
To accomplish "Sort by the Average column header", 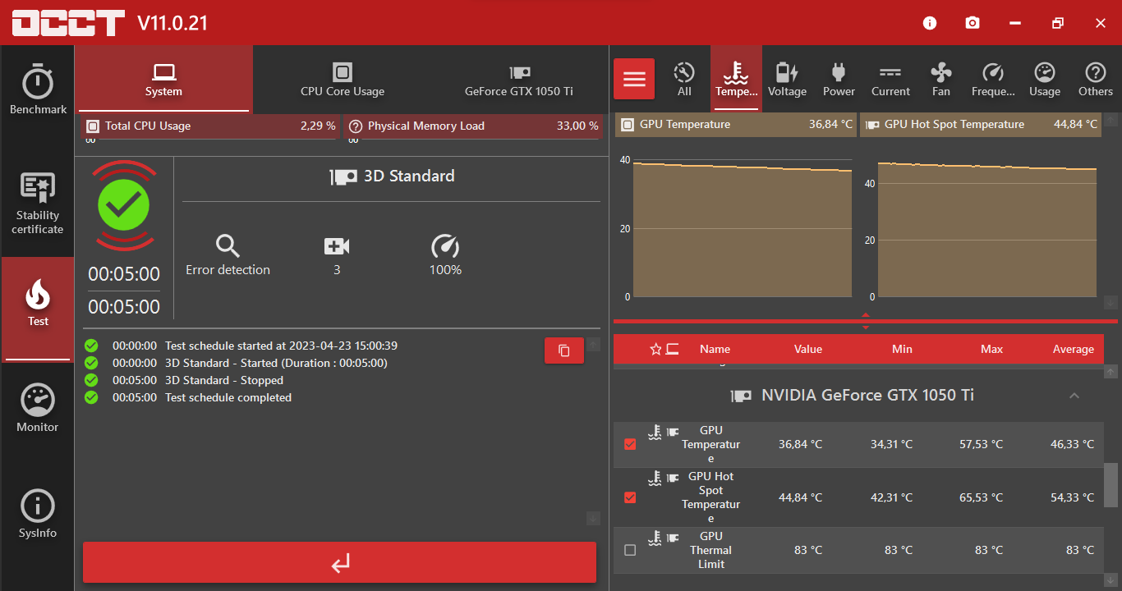I will click(x=1074, y=349).
